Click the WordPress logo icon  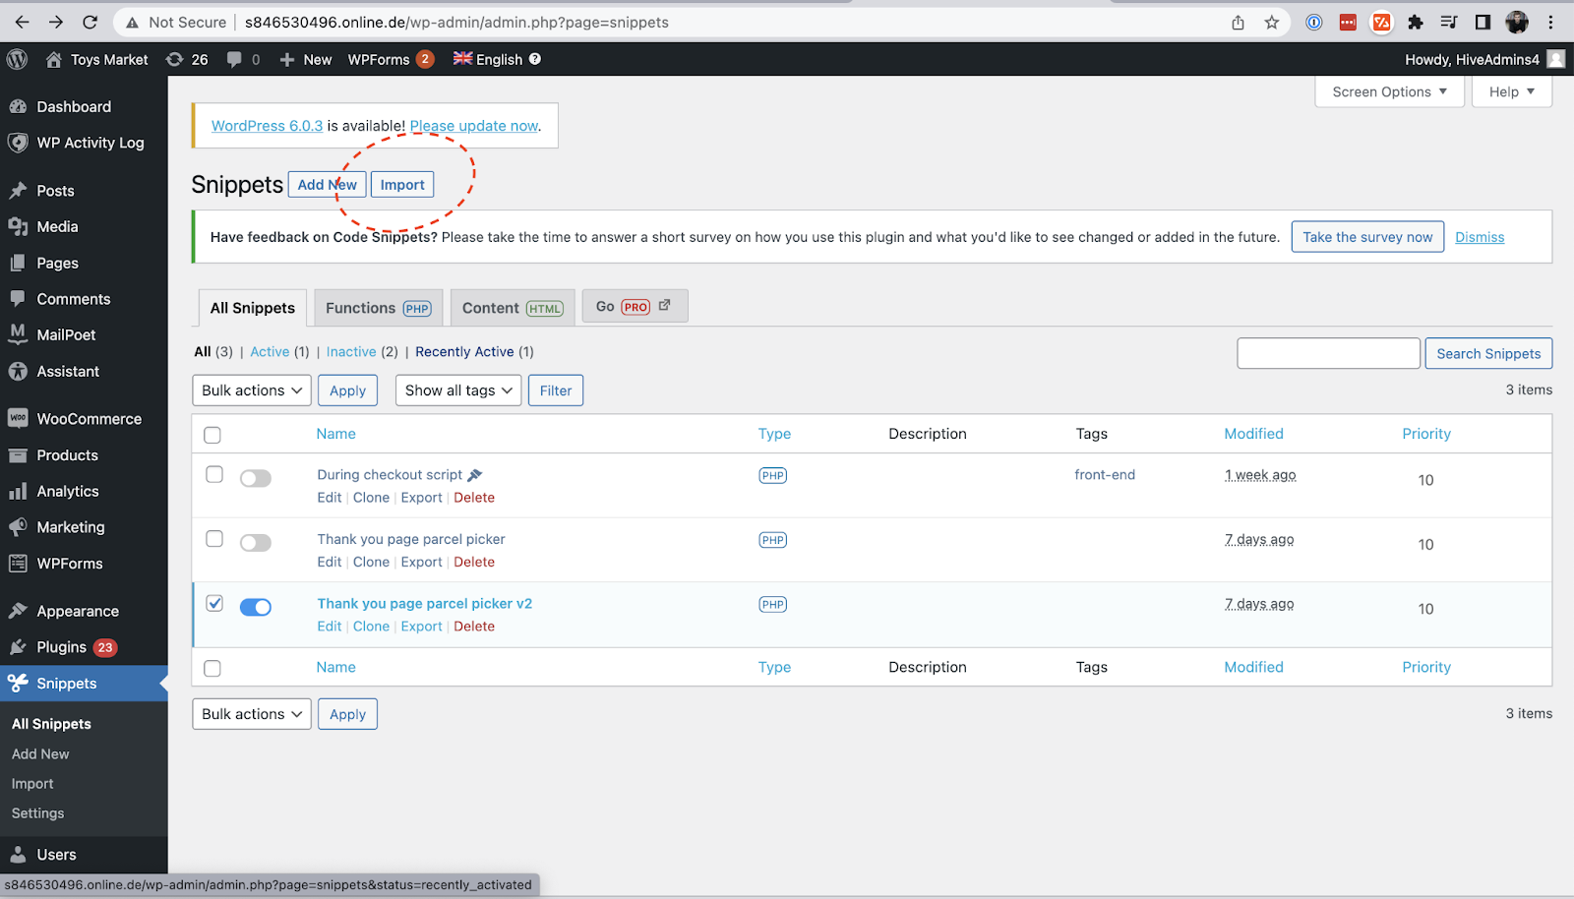17,59
